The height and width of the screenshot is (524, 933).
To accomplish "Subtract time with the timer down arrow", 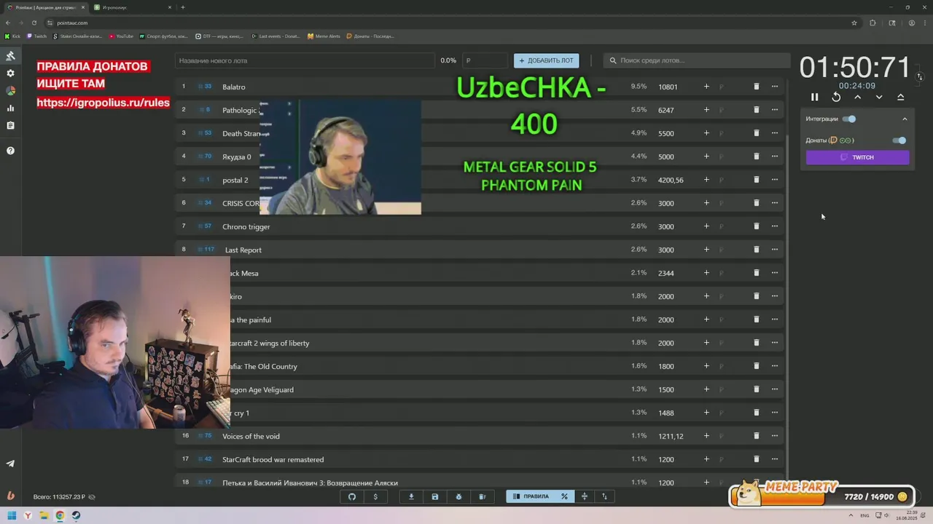I will 879,97.
